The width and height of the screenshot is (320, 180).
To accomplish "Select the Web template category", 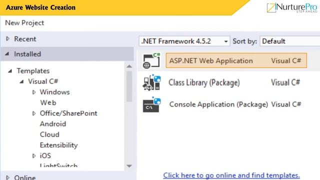I will (x=48, y=102).
